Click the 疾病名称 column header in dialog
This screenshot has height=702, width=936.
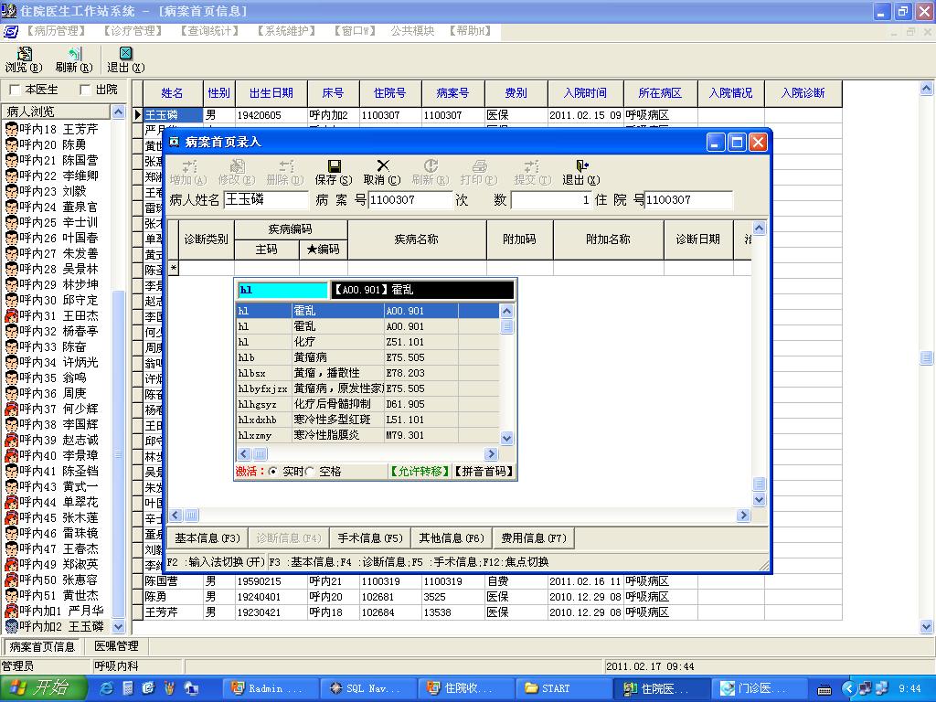pyautogui.click(x=417, y=239)
